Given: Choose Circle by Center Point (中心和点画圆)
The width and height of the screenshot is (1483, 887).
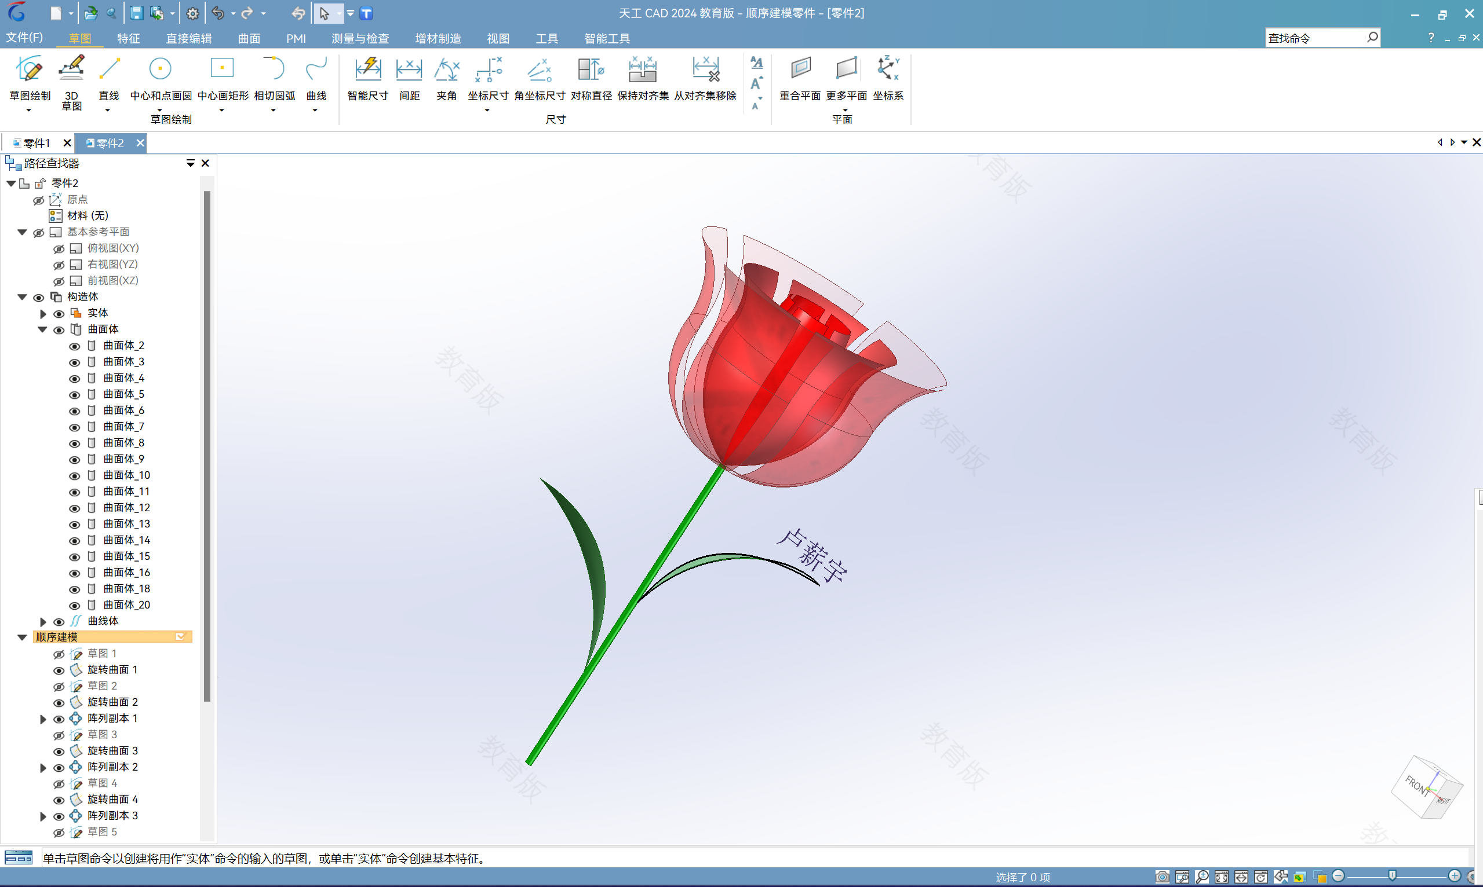Looking at the screenshot, I should click(161, 78).
